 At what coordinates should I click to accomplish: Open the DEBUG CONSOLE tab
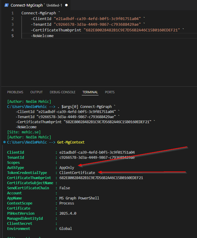[62, 92]
